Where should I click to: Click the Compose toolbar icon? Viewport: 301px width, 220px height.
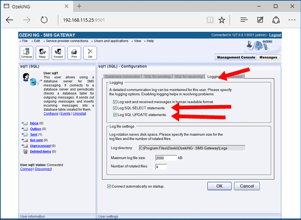tap(26, 53)
